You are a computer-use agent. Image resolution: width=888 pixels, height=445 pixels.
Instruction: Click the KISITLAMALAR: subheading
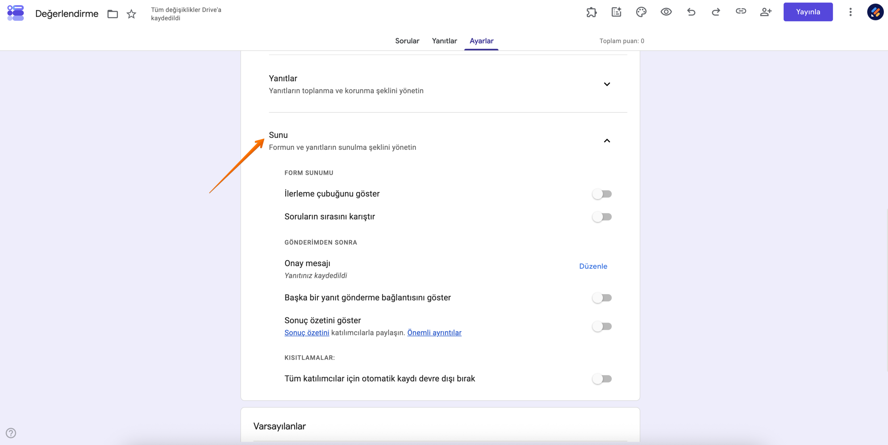309,358
